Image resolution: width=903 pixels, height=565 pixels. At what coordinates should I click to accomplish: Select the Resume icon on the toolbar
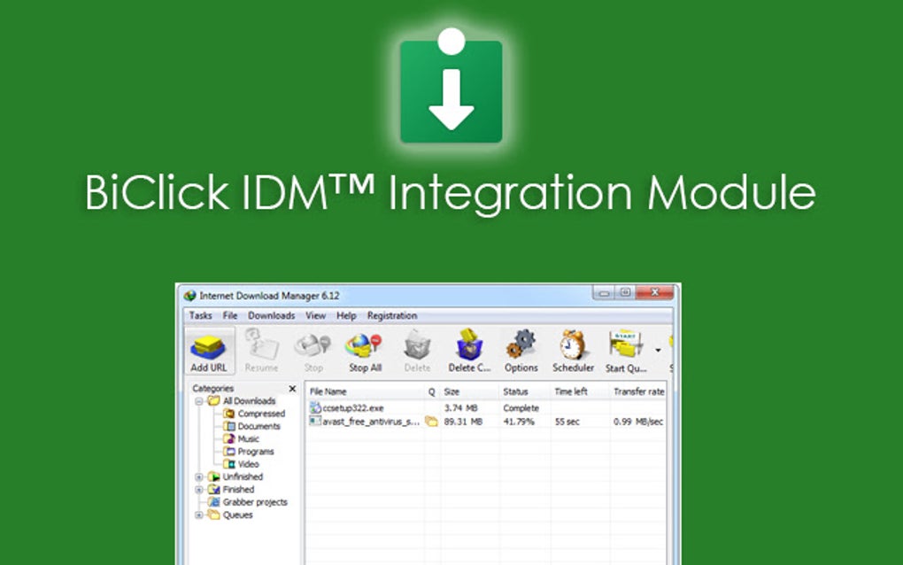pos(262,345)
